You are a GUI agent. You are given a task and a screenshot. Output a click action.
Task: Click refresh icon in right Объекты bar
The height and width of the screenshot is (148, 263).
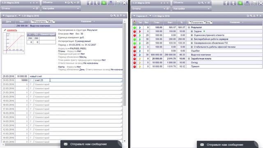pos(199,3)
